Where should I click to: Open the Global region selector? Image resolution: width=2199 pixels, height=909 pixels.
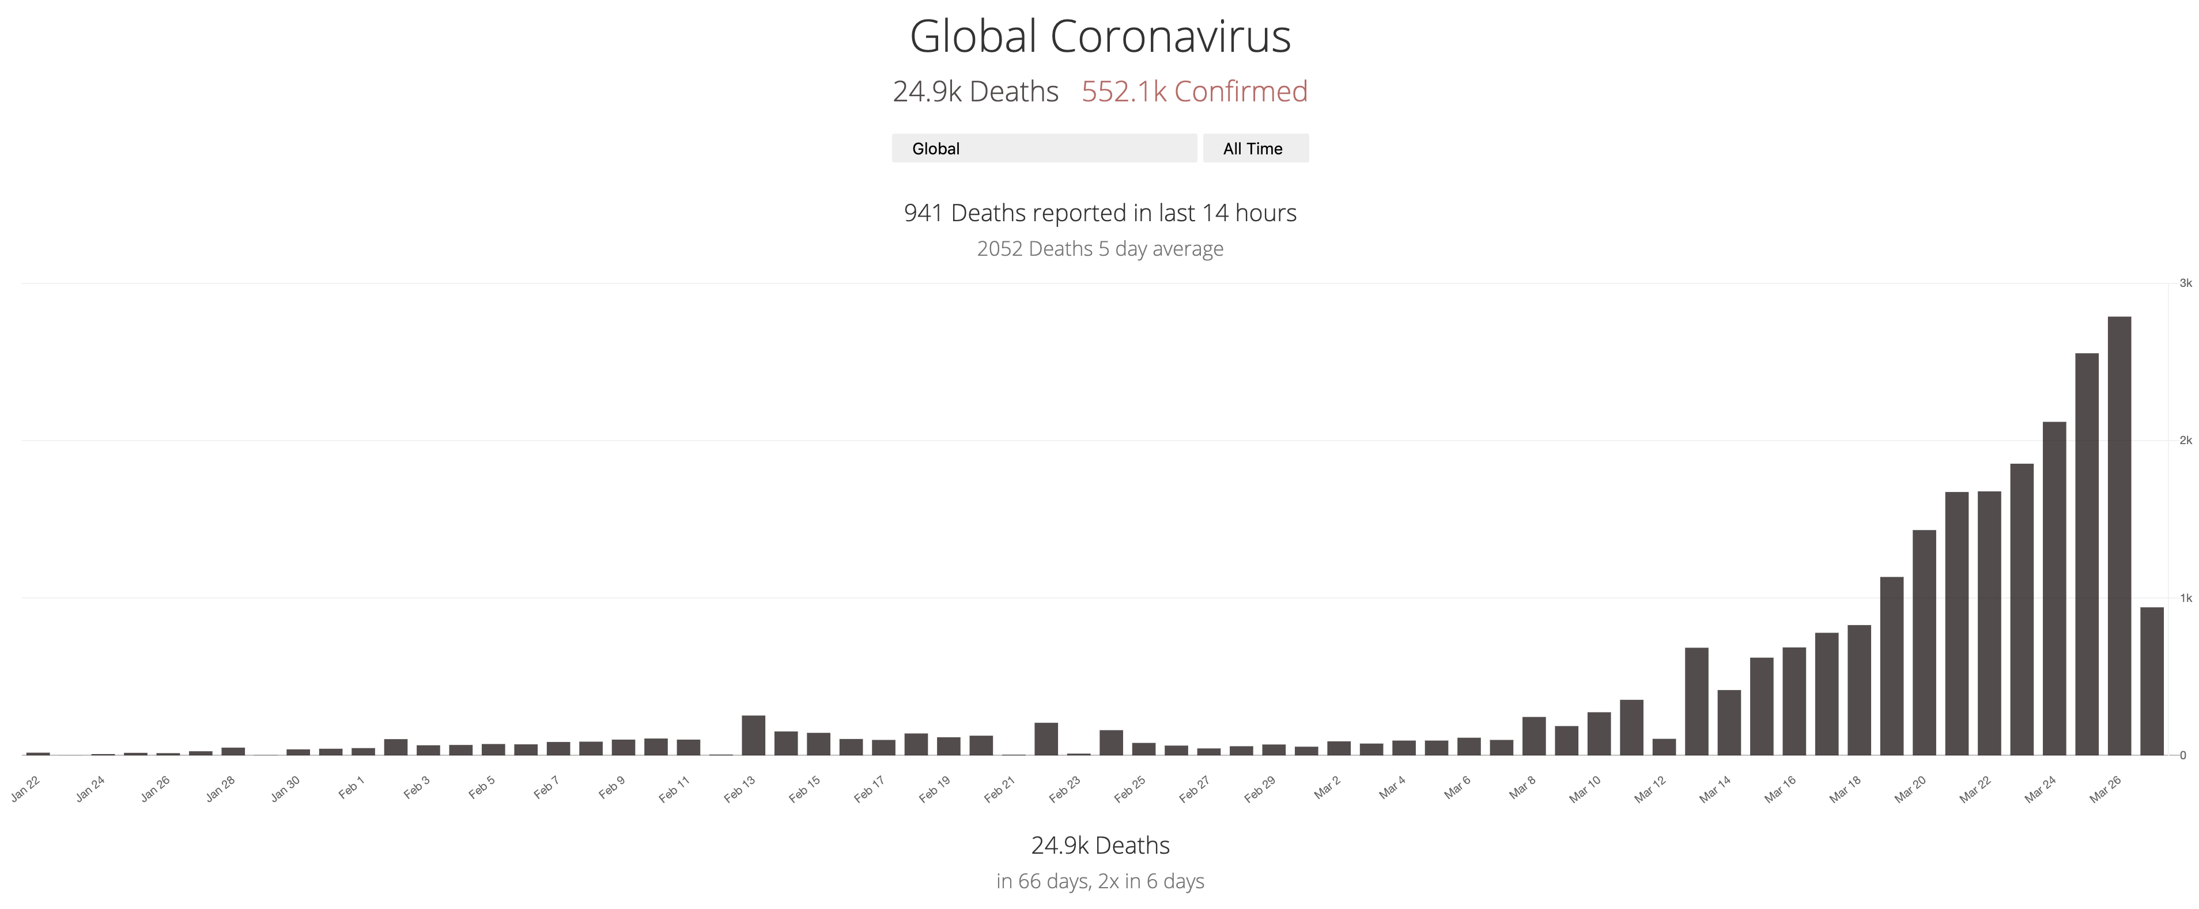point(1043,147)
